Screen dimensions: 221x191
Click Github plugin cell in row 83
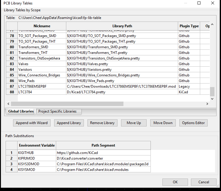pos(189,64)
